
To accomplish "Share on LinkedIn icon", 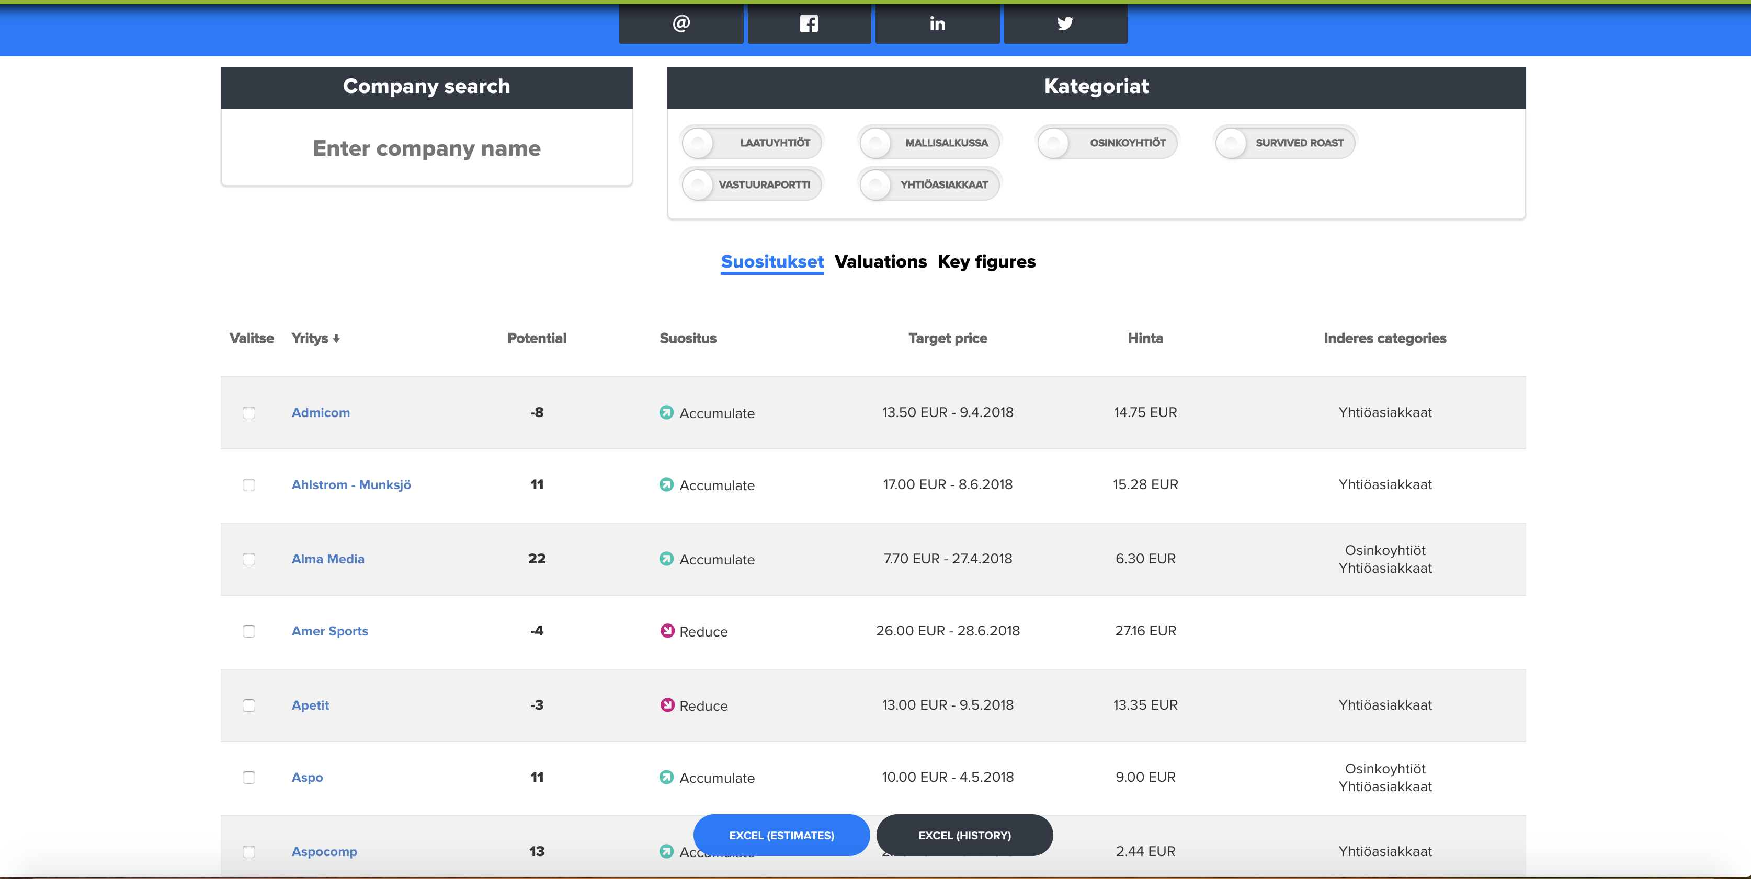I will point(937,24).
